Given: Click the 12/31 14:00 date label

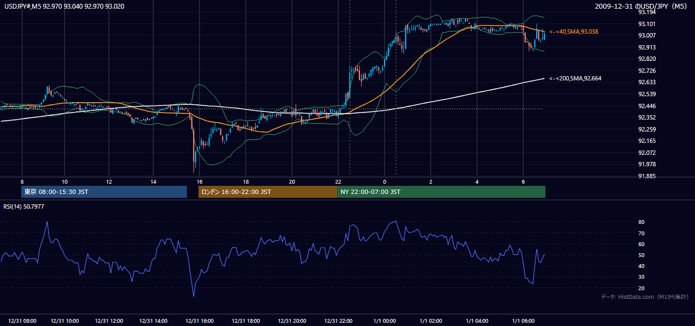Looking at the screenshot, I should tap(153, 321).
